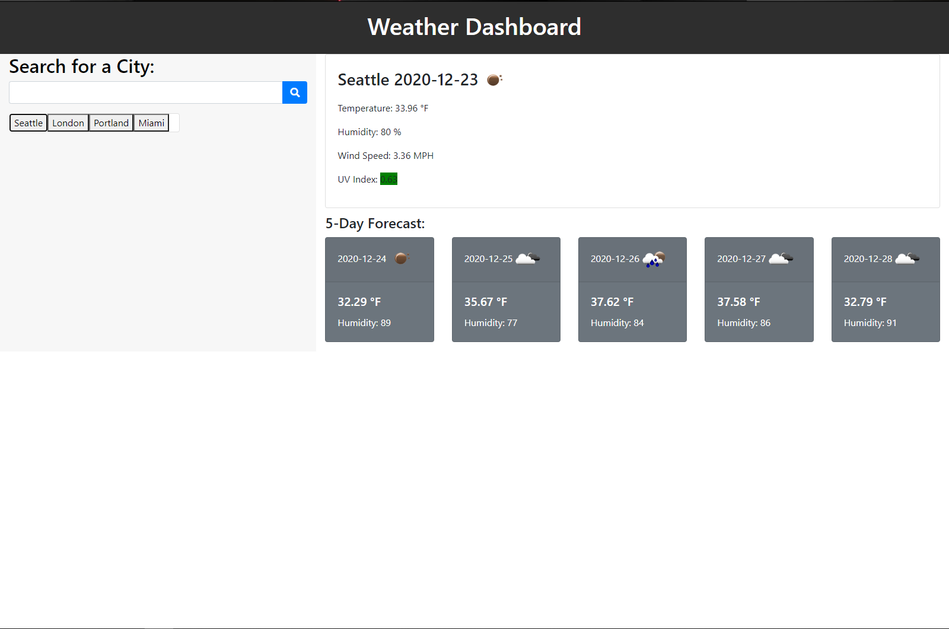Load Portland weather from history
Screen dimensions: 949x629
coord(111,123)
